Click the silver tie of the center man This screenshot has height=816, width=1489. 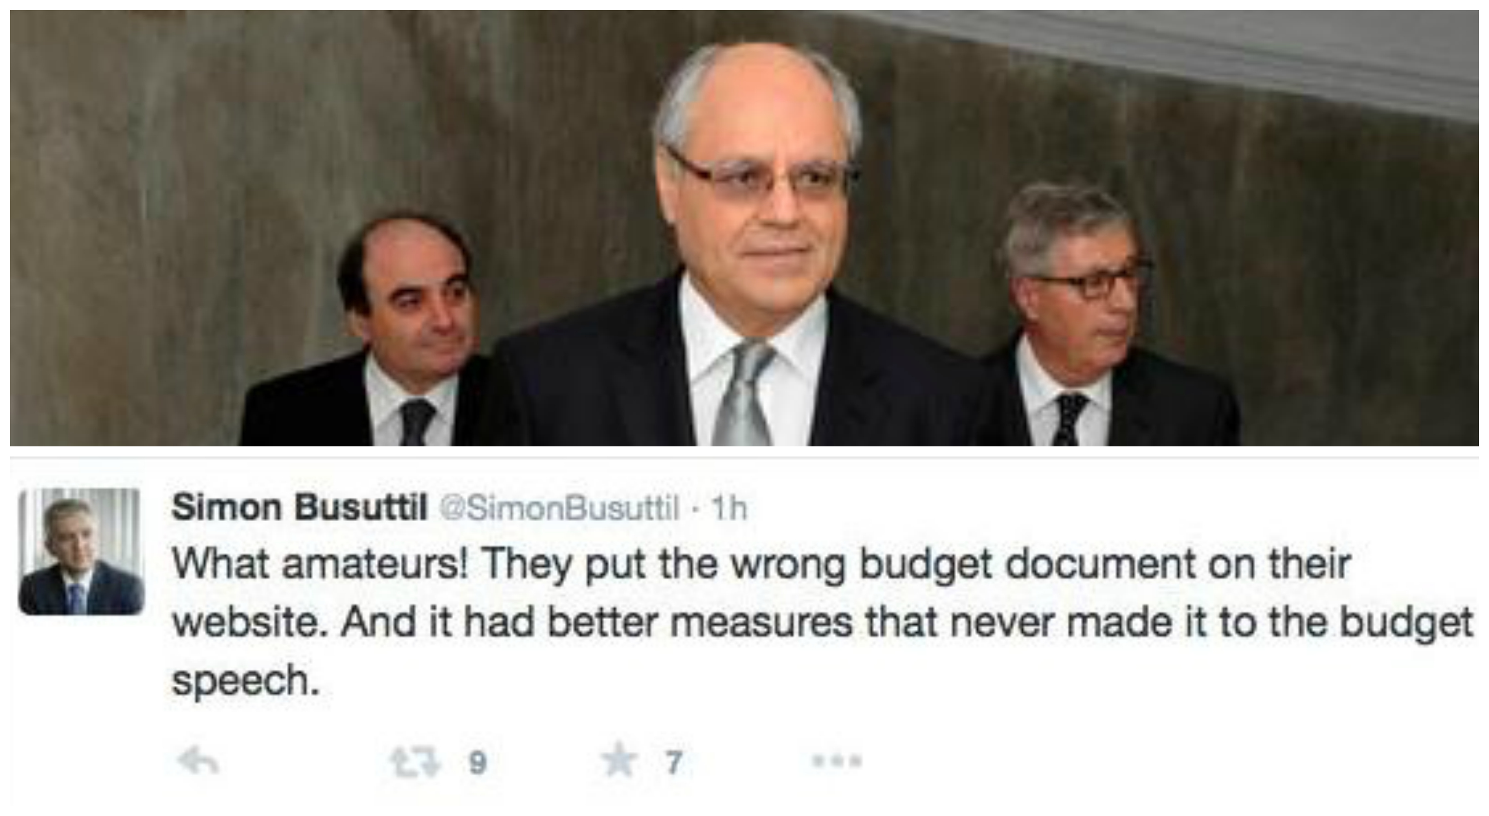point(744,393)
